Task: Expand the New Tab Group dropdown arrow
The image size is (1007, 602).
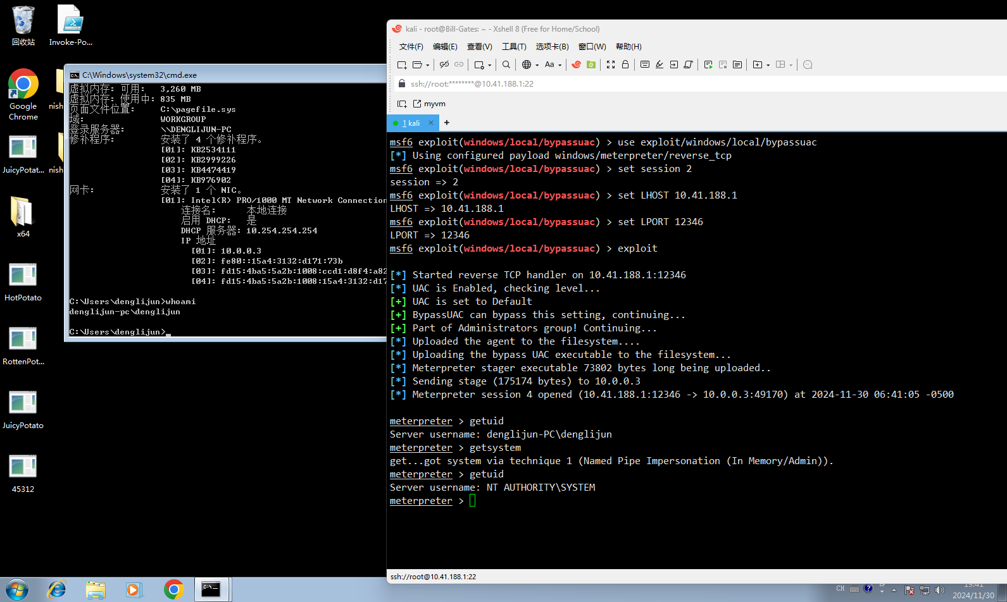Action: click(768, 65)
